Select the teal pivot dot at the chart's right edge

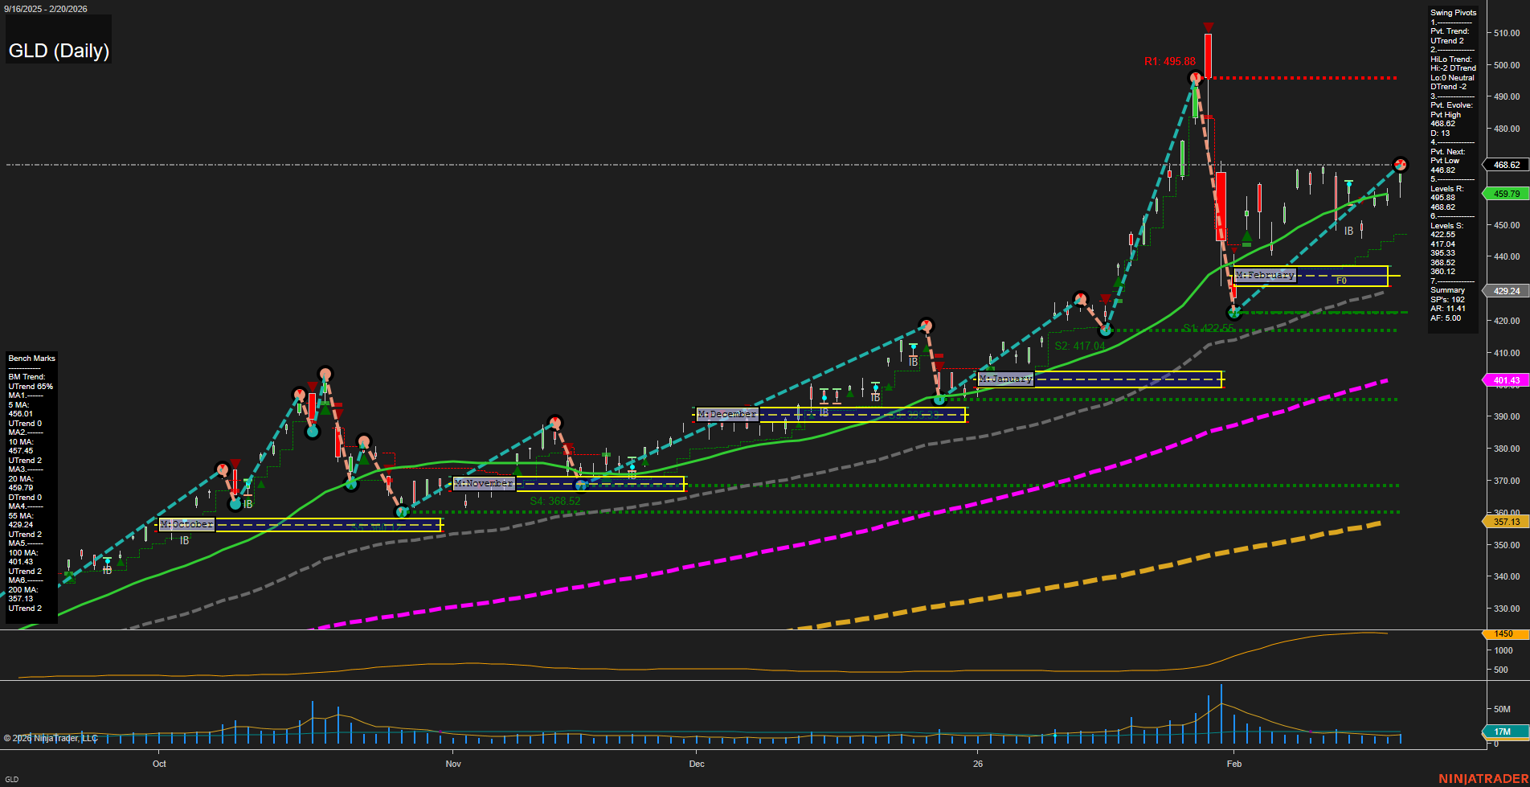click(1401, 165)
